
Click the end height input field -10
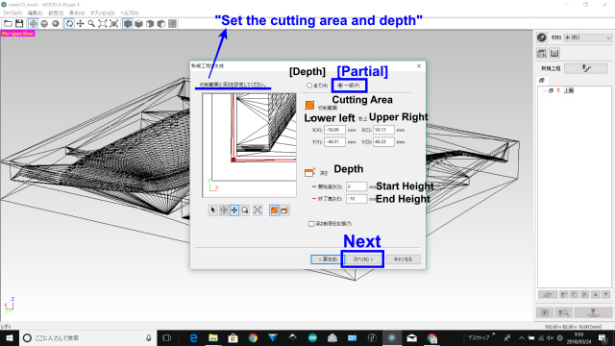coord(357,199)
